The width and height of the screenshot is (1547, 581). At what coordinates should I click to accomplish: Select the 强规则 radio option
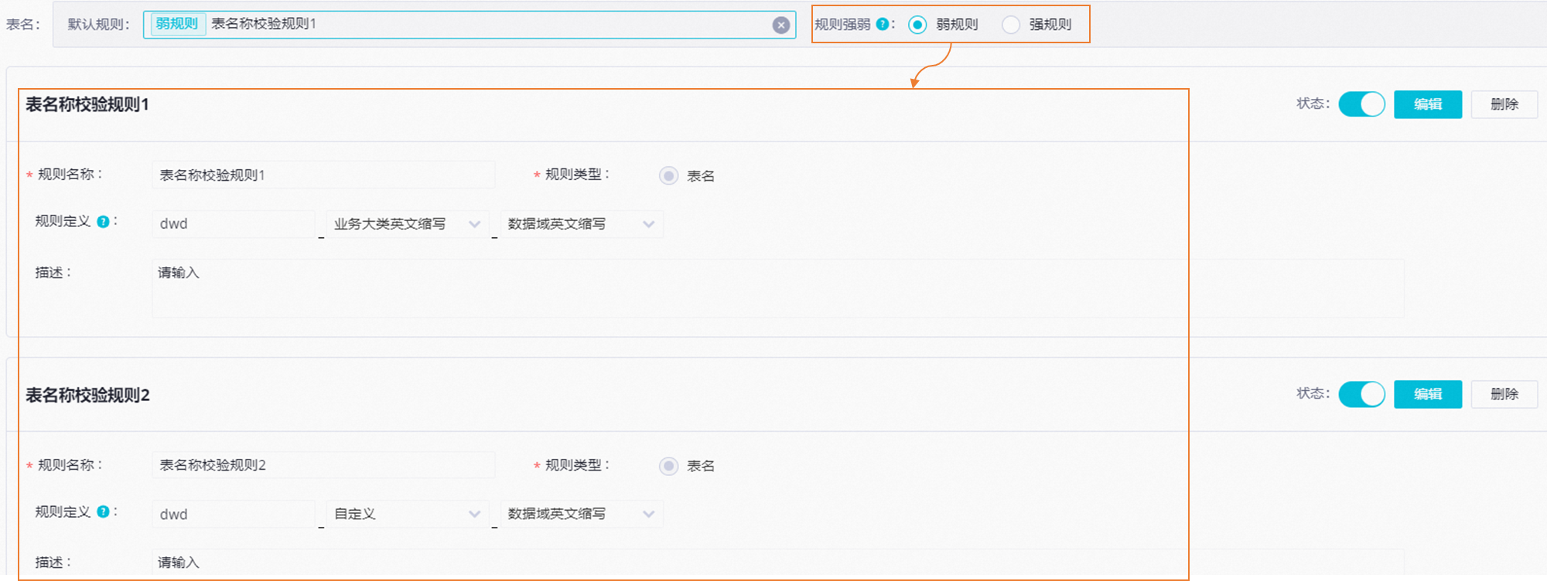click(1010, 25)
